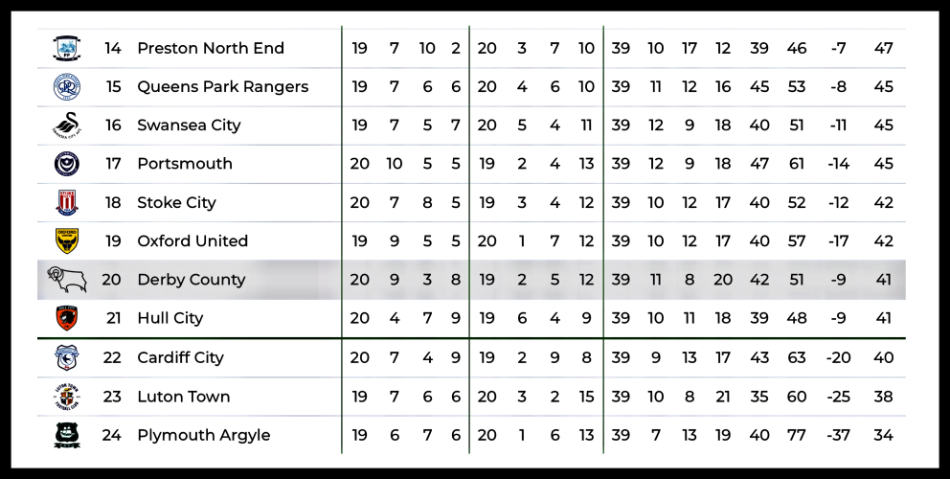Click position number 22 beside Cardiff City
The height and width of the screenshot is (479, 950).
point(112,357)
